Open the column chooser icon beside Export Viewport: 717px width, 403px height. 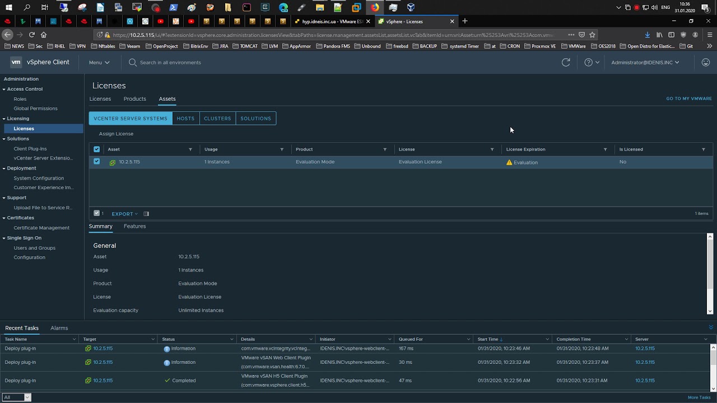[x=146, y=214]
